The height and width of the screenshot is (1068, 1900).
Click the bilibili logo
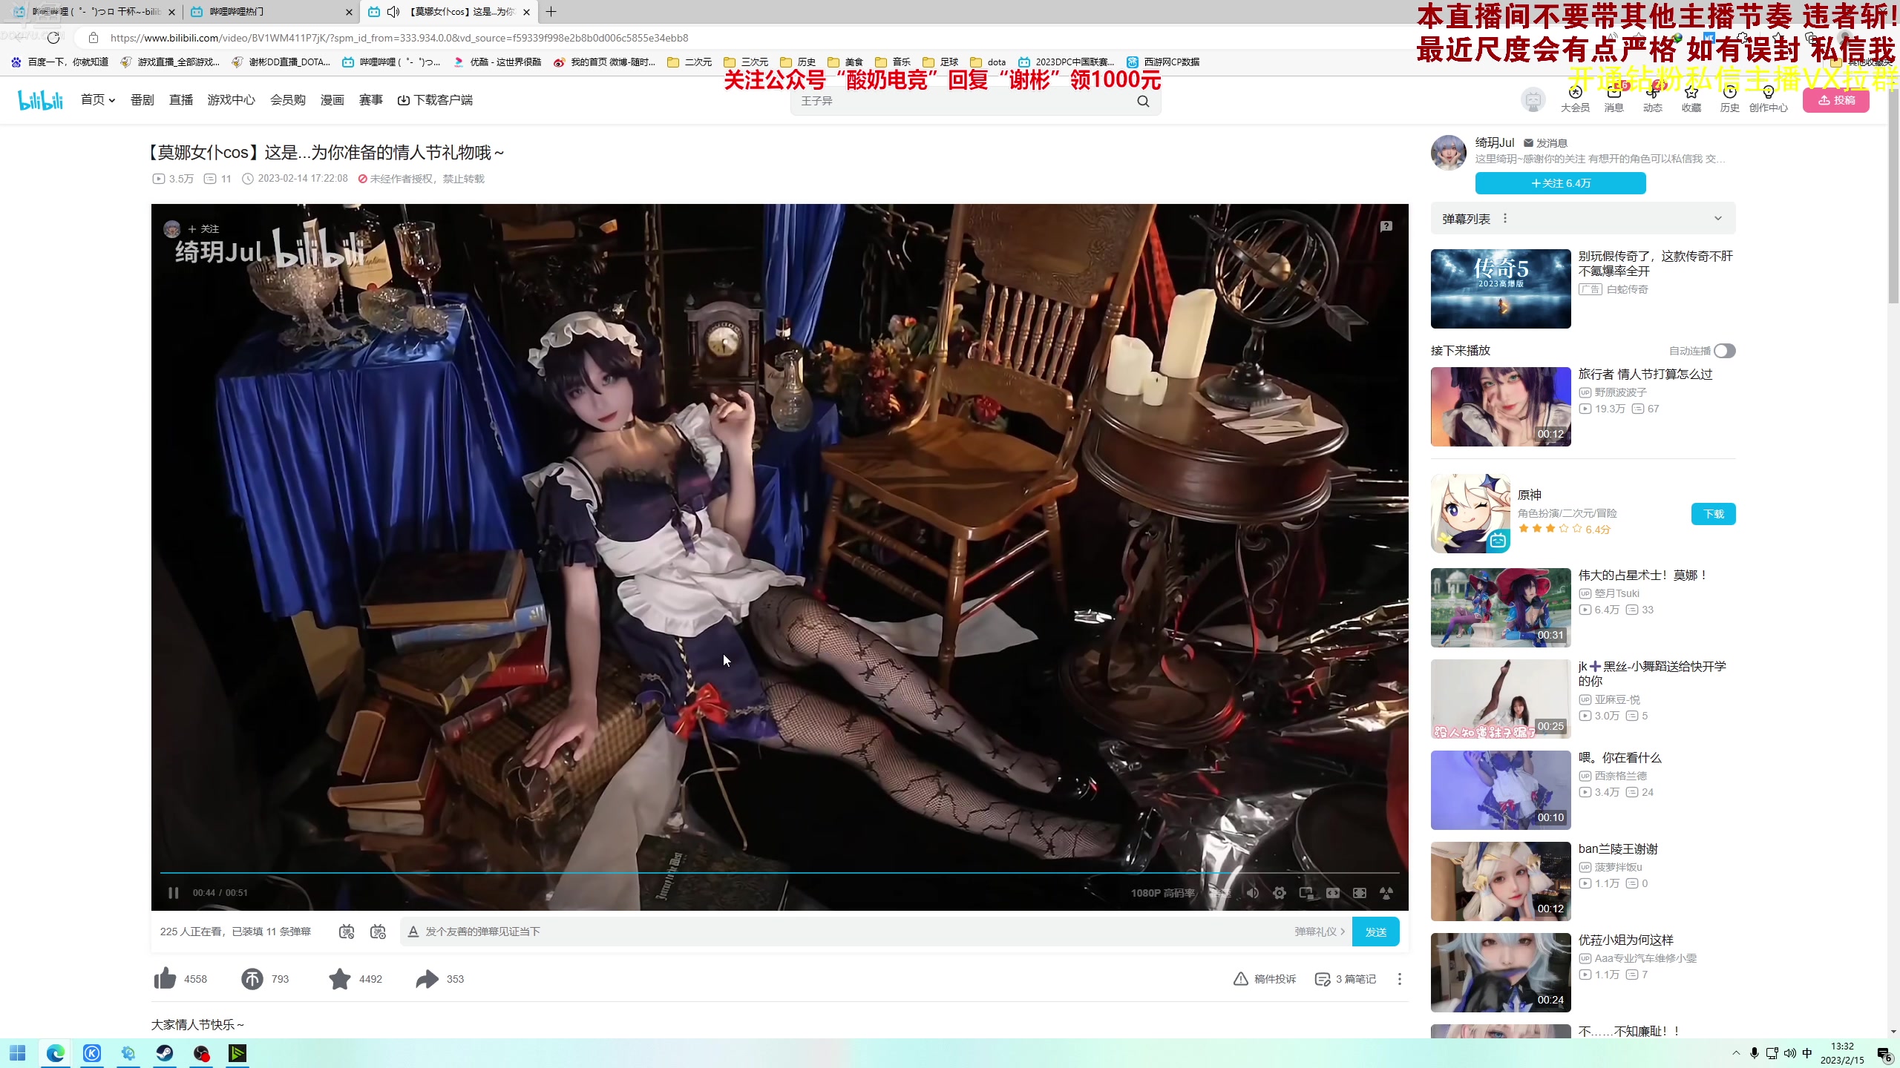tap(41, 100)
